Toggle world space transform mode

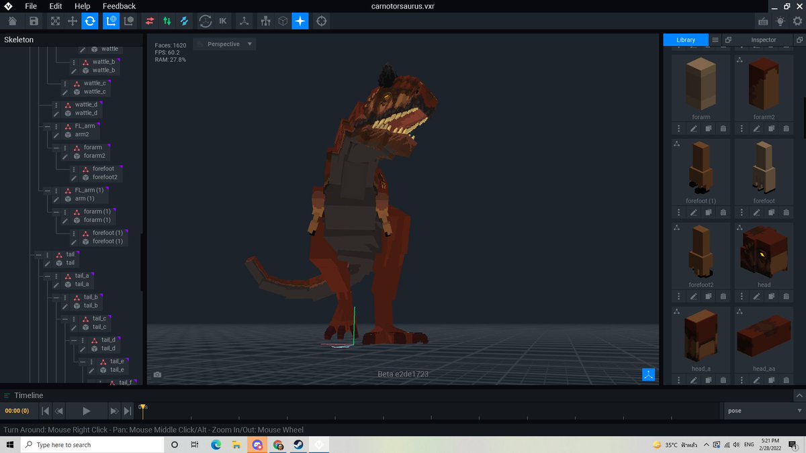click(x=111, y=21)
